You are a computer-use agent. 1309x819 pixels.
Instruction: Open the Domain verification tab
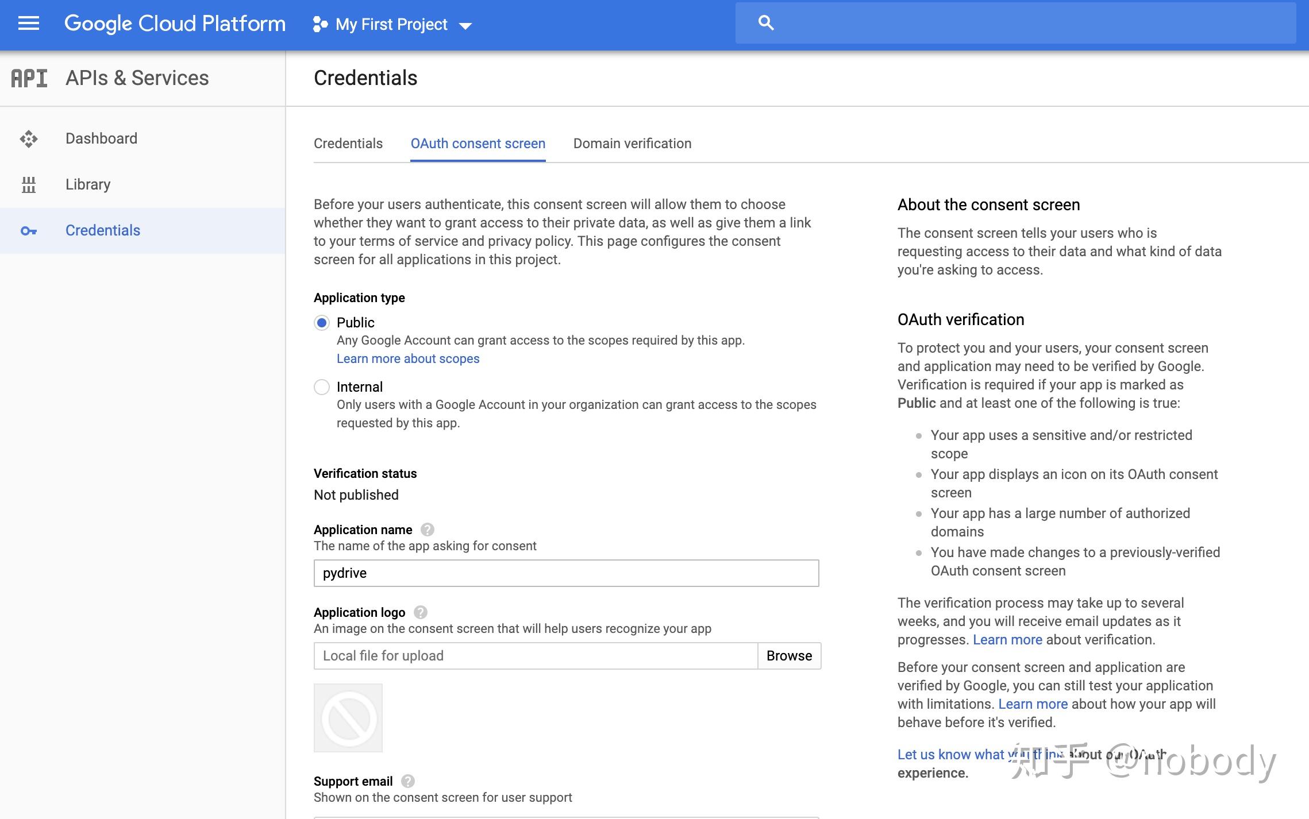[632, 144]
